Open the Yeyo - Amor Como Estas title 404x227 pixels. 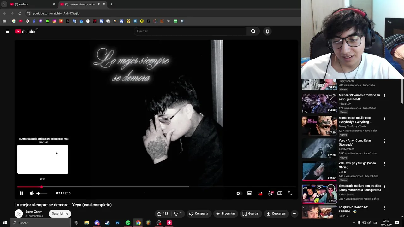[355, 143]
